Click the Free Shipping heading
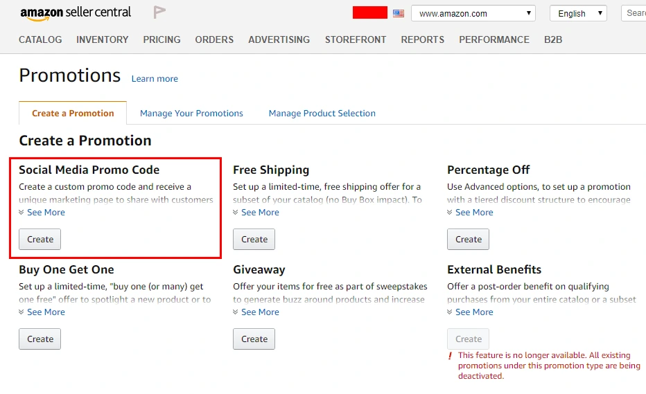 pyautogui.click(x=271, y=170)
